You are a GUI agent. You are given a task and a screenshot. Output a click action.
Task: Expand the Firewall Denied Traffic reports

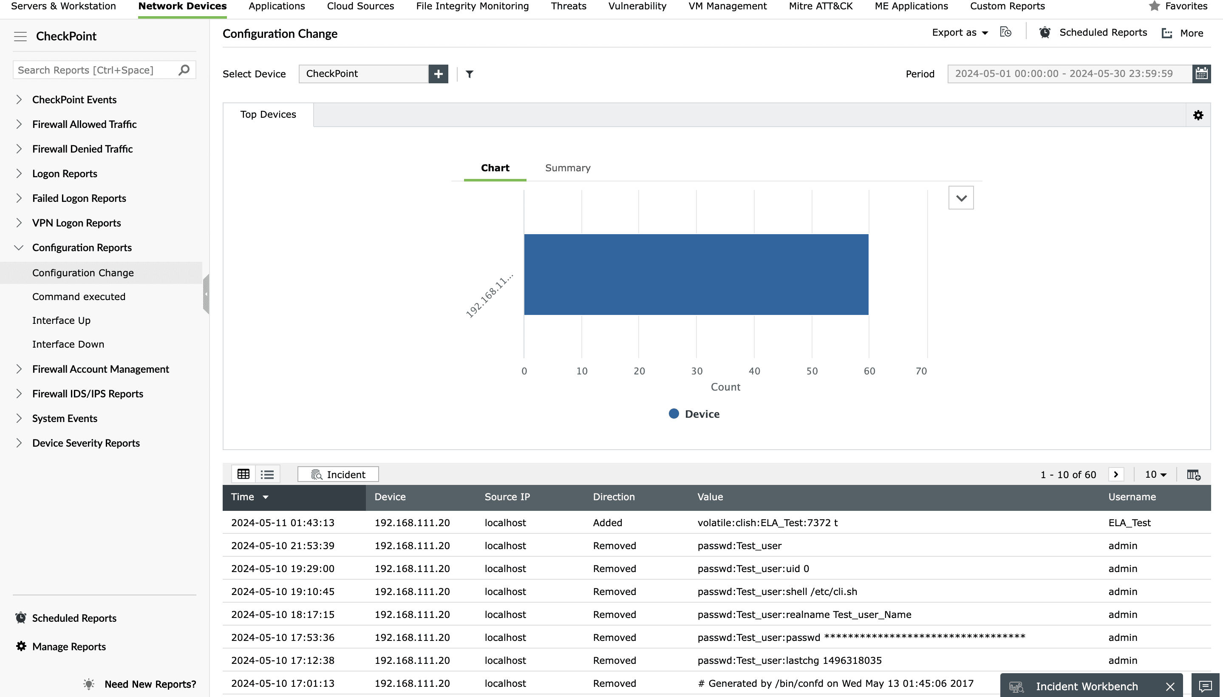tap(82, 149)
